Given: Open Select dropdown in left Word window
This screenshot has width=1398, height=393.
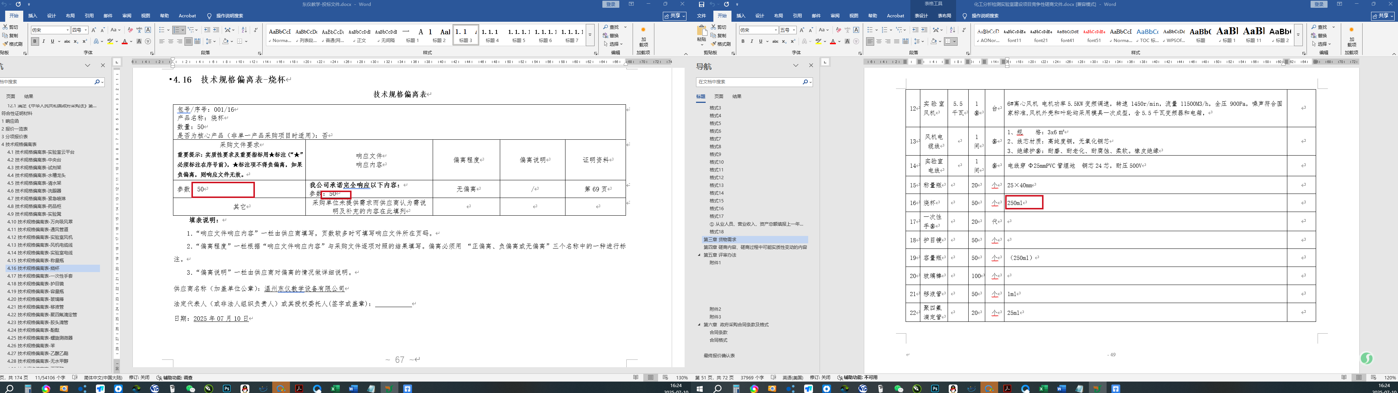Looking at the screenshot, I should click(613, 45).
